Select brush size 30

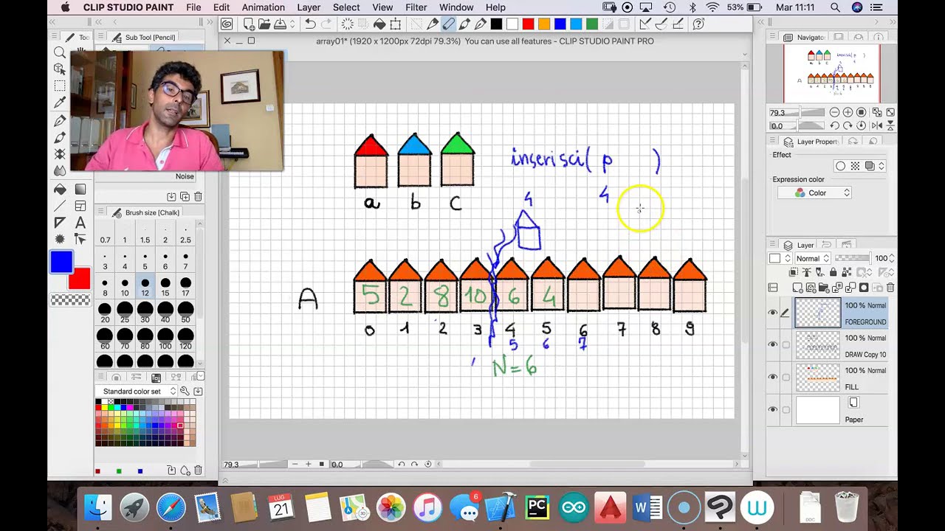pos(145,313)
